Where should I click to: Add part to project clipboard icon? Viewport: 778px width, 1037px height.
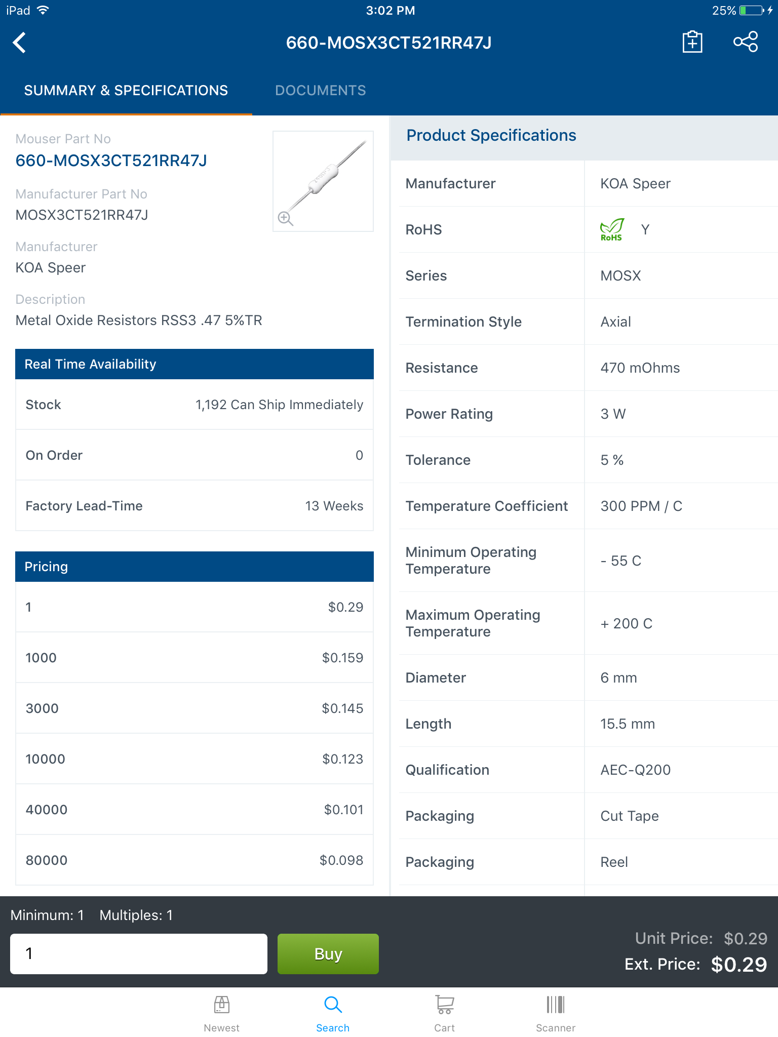pos(692,42)
